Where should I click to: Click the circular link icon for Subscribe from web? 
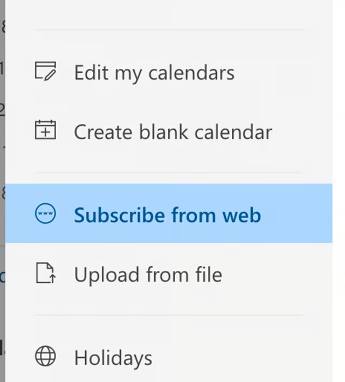click(x=45, y=214)
